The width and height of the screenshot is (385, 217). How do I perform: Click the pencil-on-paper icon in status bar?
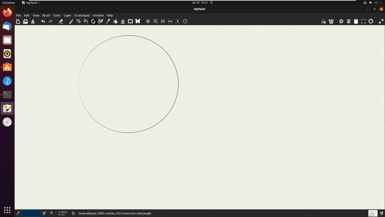(x=44, y=213)
